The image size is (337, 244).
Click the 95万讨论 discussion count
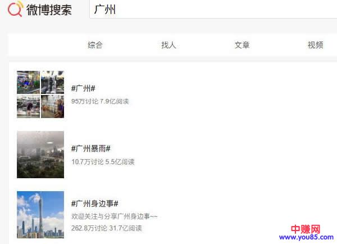[84, 102]
